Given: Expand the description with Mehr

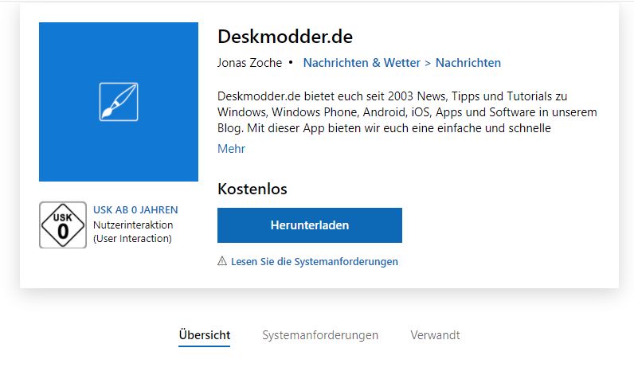Looking at the screenshot, I should (x=231, y=149).
